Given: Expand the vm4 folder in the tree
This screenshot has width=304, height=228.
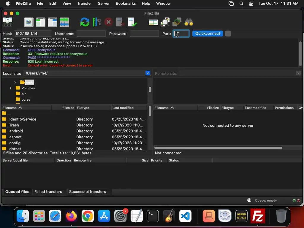Looking at the screenshot, I should click(x=15, y=83).
